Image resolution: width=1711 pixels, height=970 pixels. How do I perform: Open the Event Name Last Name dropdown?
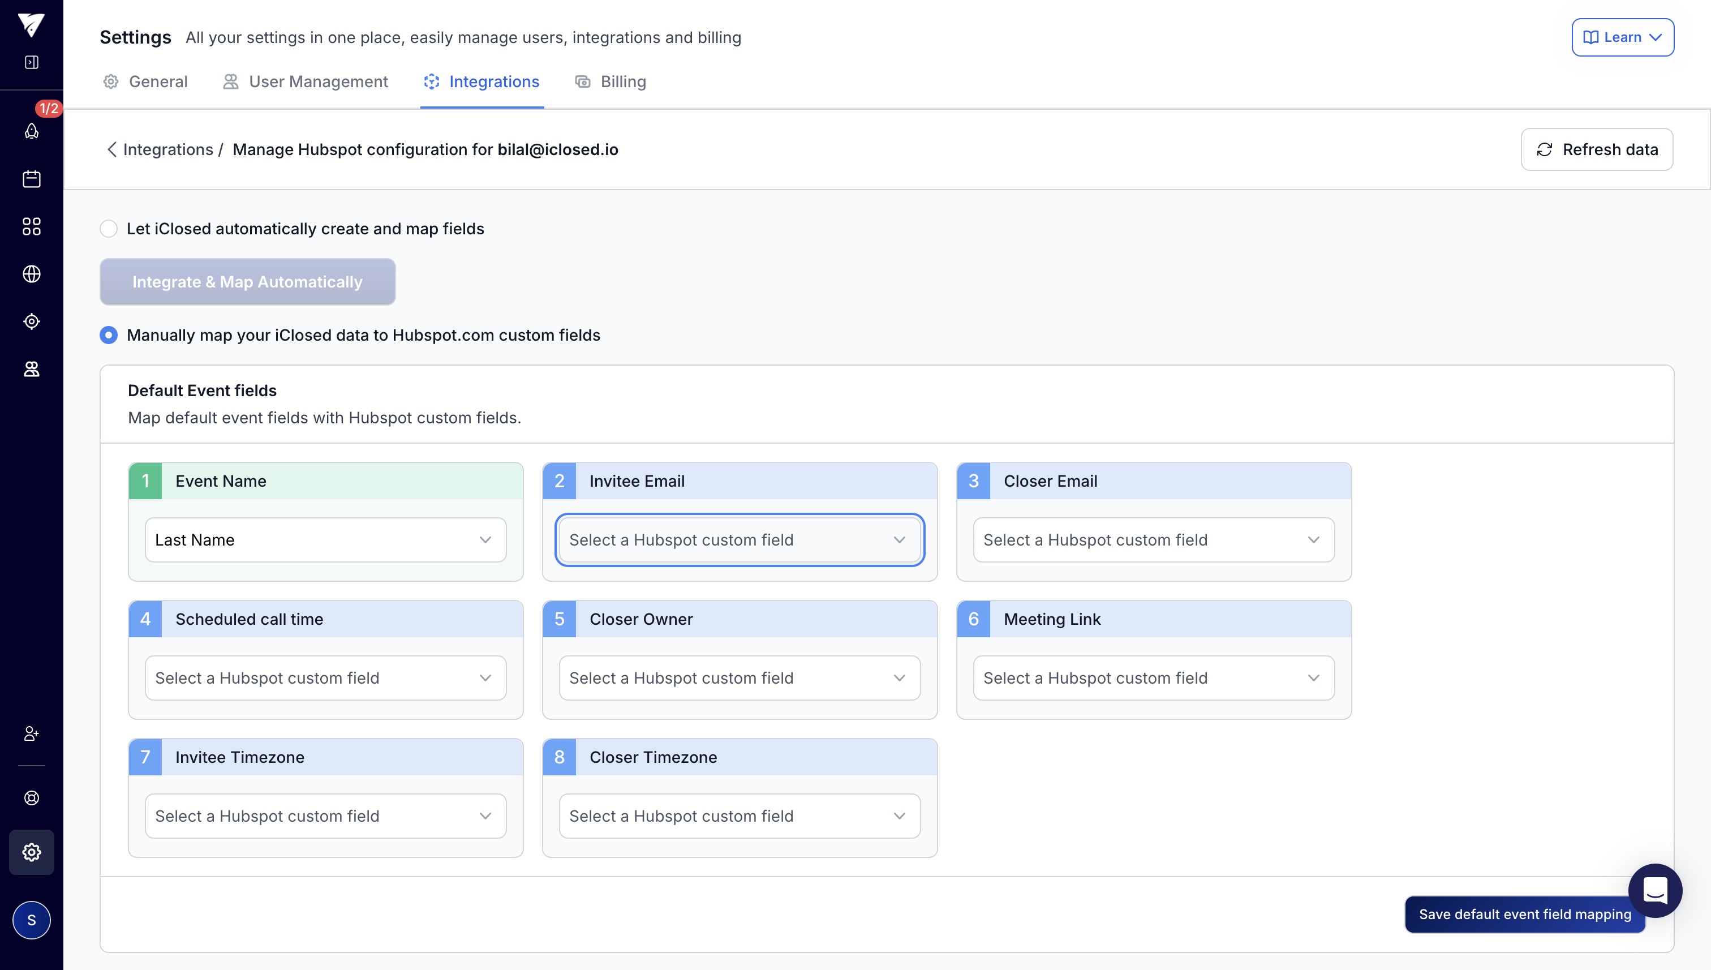point(325,540)
